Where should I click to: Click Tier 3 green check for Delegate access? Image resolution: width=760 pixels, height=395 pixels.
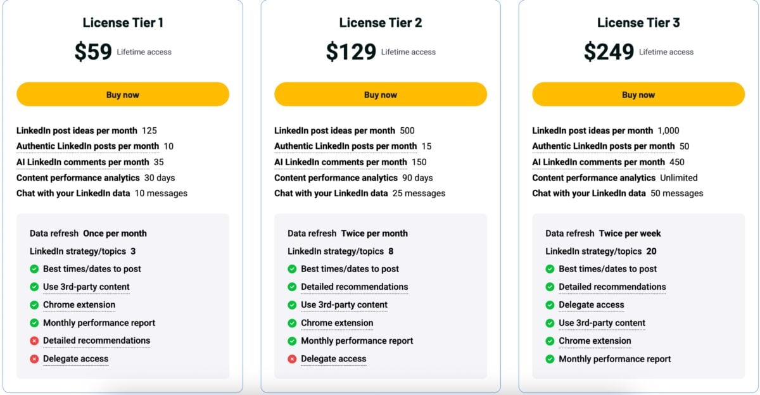tap(550, 305)
